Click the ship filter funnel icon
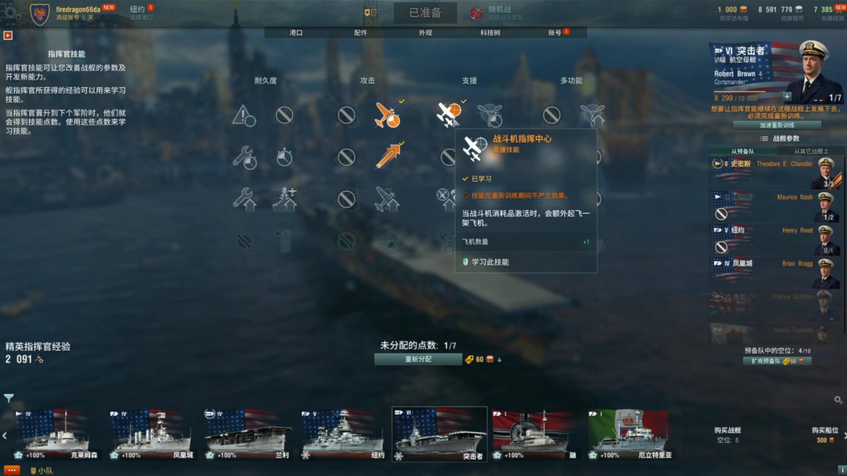Screen dimensions: 847x476 click(x=9, y=398)
